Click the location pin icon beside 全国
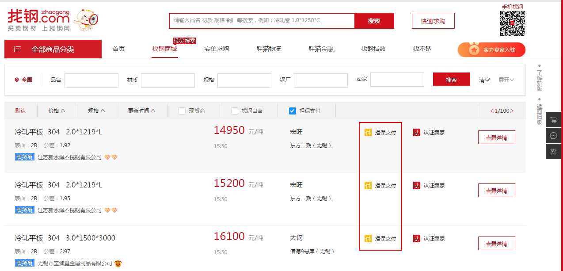 17,80
